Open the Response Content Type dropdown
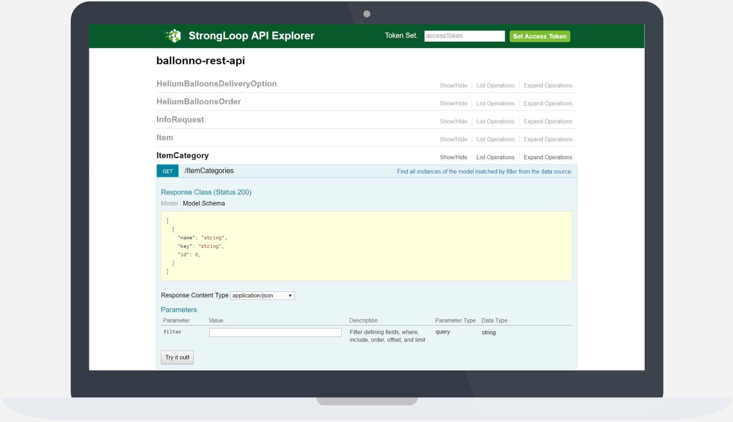Viewport: 733px width, 422px height. pyautogui.click(x=263, y=296)
